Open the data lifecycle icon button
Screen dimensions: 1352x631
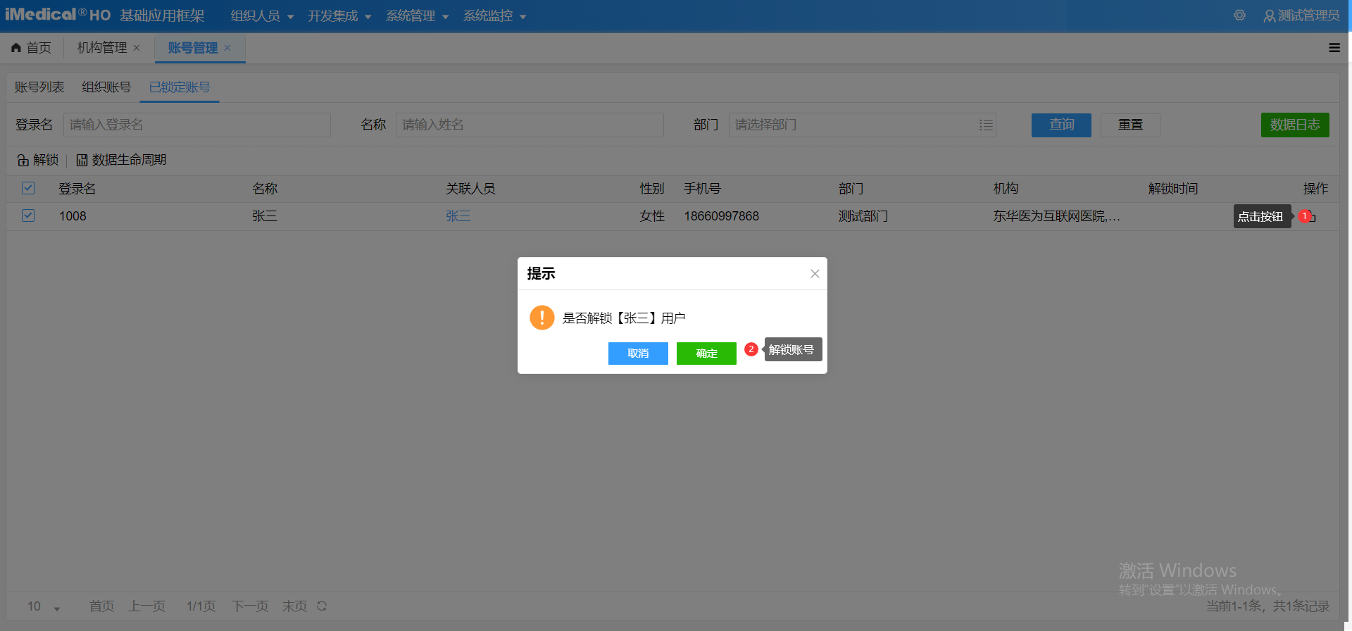click(x=82, y=161)
